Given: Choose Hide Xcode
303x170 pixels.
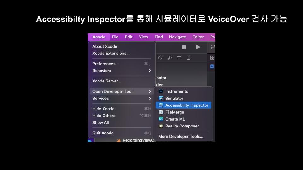Looking at the screenshot, I should point(122,109).
